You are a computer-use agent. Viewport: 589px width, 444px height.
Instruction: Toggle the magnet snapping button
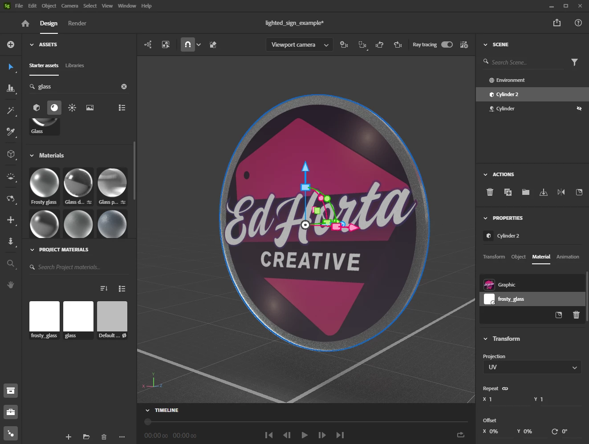[188, 44]
